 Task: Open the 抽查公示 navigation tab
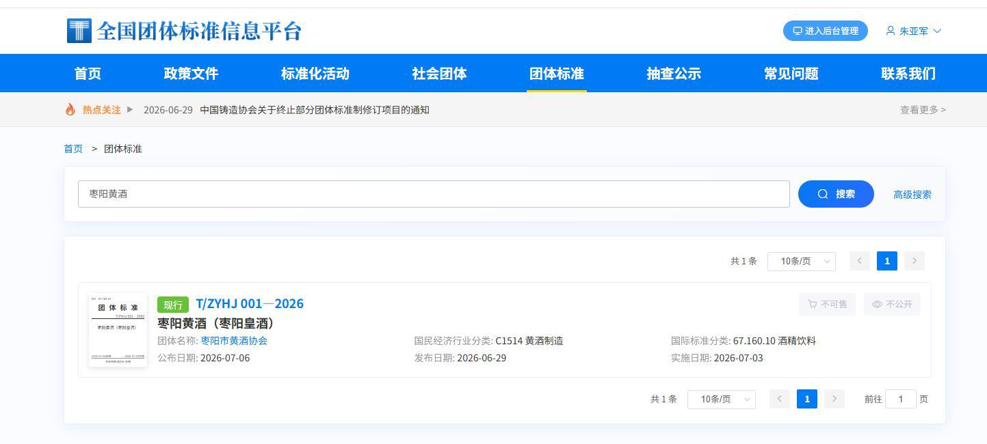point(674,74)
